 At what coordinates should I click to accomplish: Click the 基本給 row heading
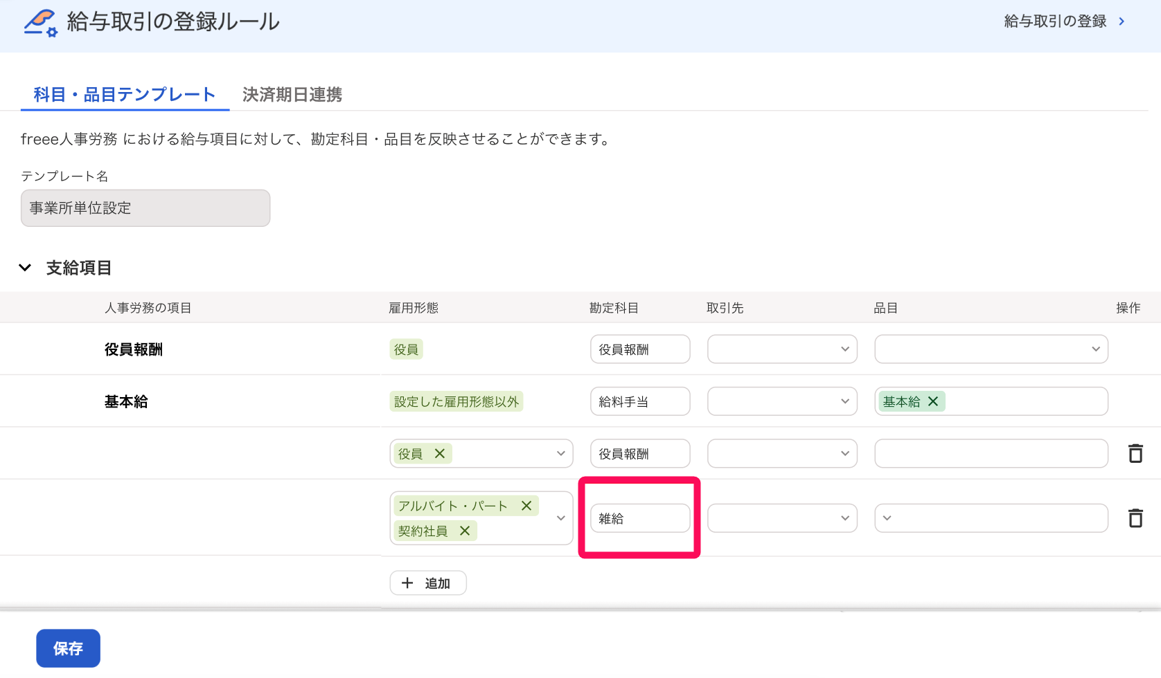126,402
